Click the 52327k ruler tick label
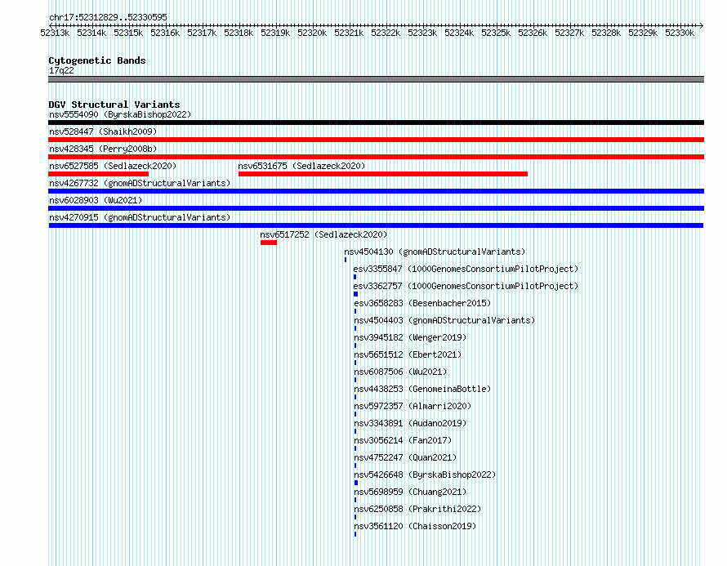The width and height of the screenshot is (727, 566). [x=569, y=33]
